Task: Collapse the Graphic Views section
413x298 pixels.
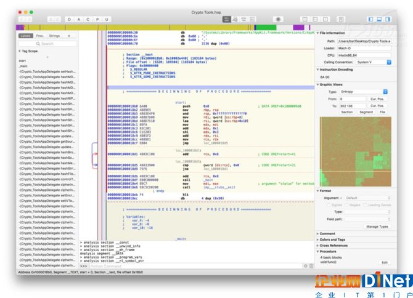Action: pos(317,84)
